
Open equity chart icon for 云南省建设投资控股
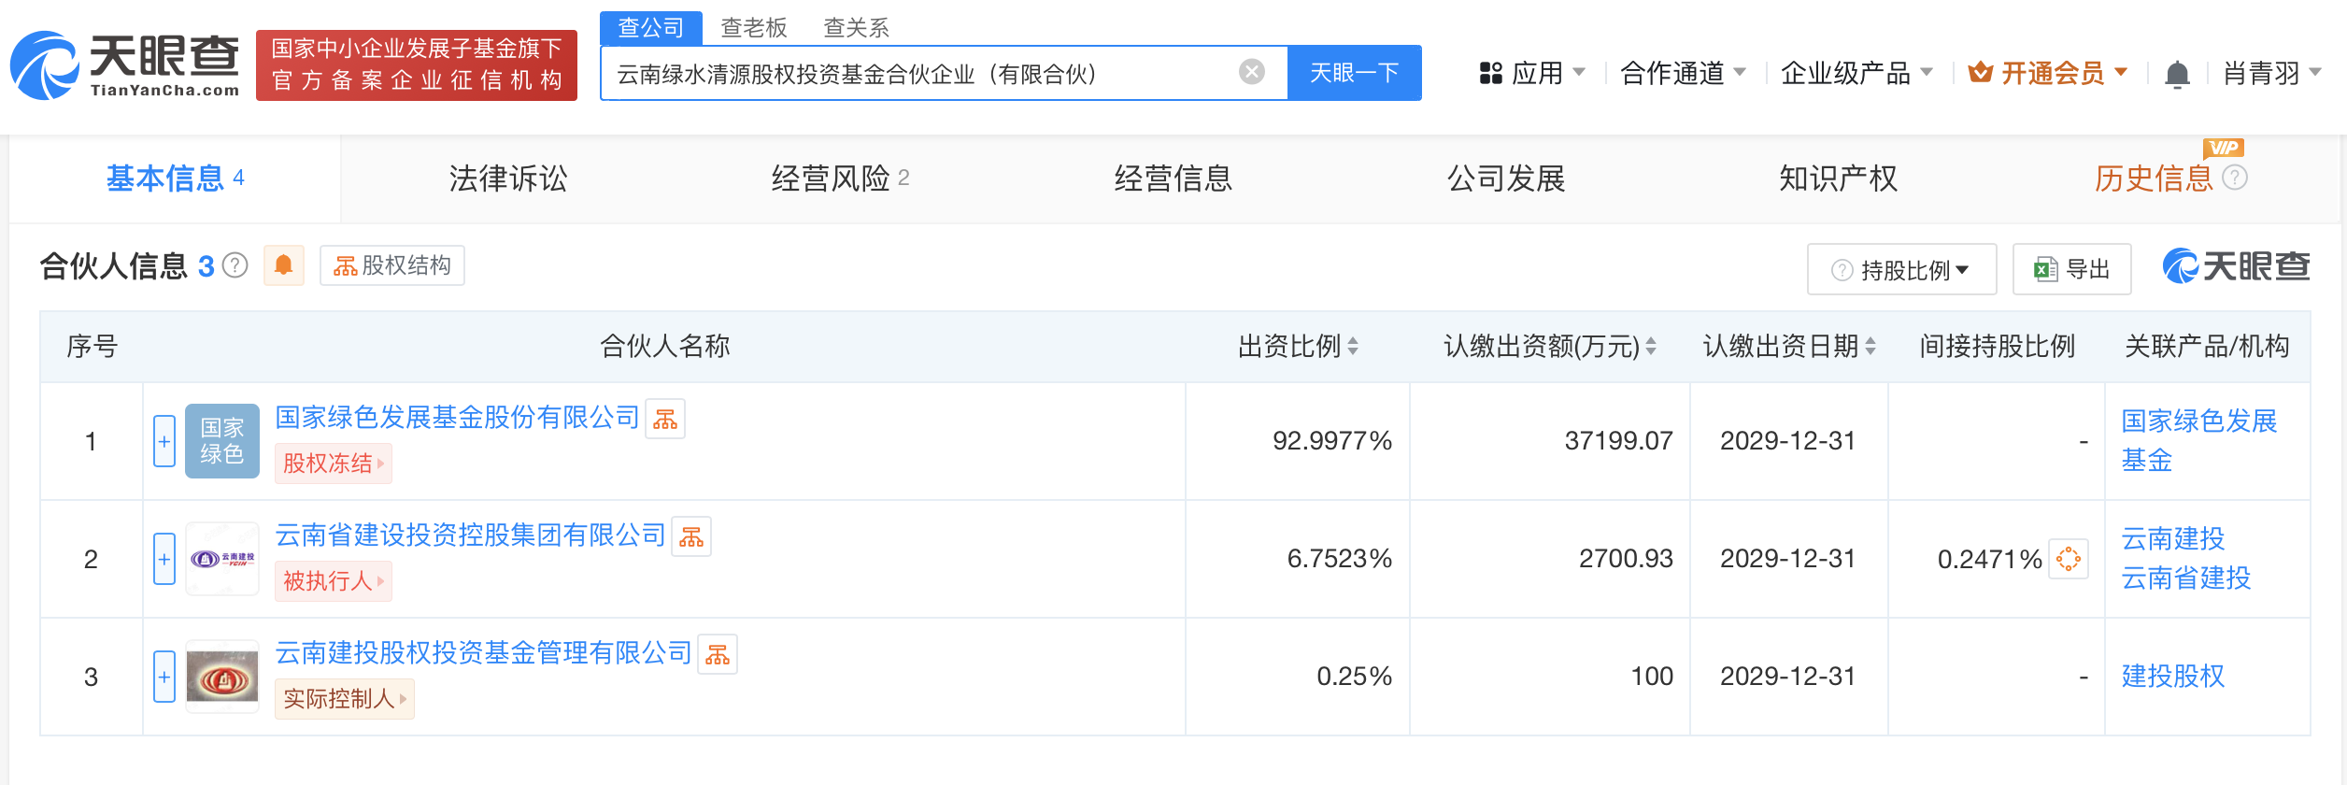point(691,536)
